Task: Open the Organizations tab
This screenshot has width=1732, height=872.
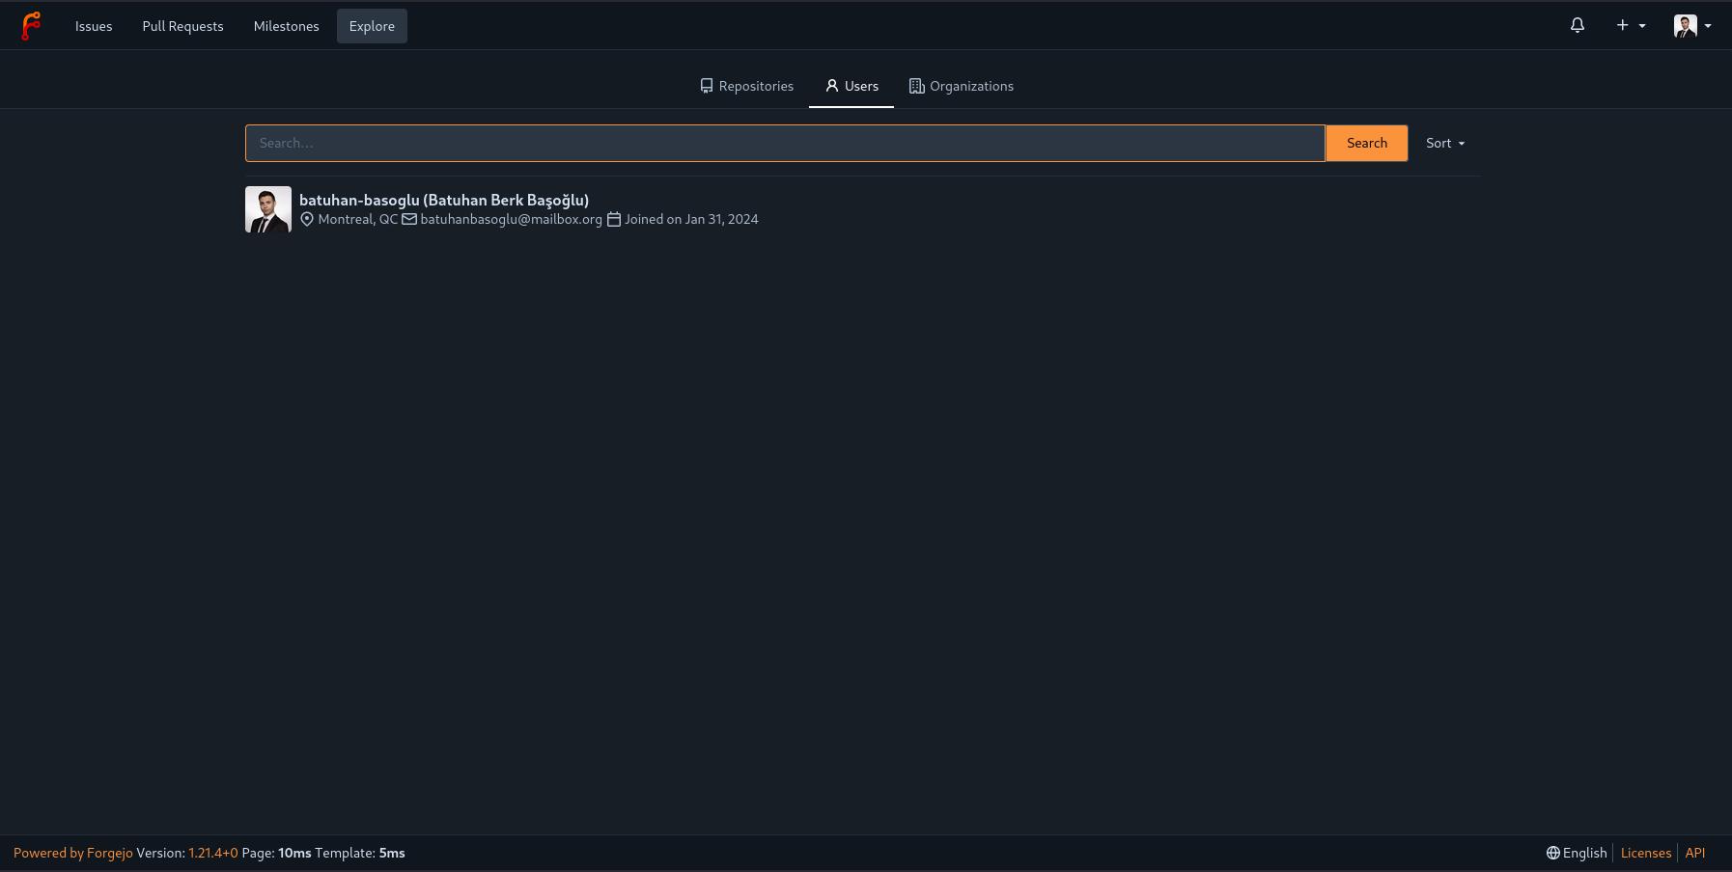Action: [961, 86]
